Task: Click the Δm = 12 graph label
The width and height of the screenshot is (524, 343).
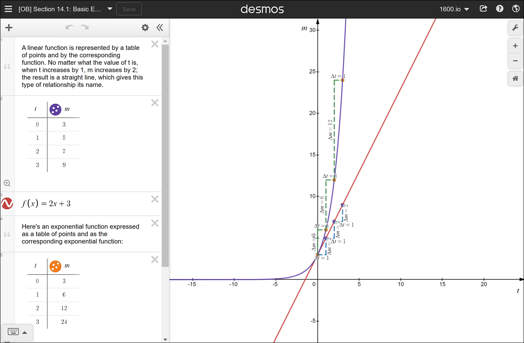Action: (x=330, y=129)
